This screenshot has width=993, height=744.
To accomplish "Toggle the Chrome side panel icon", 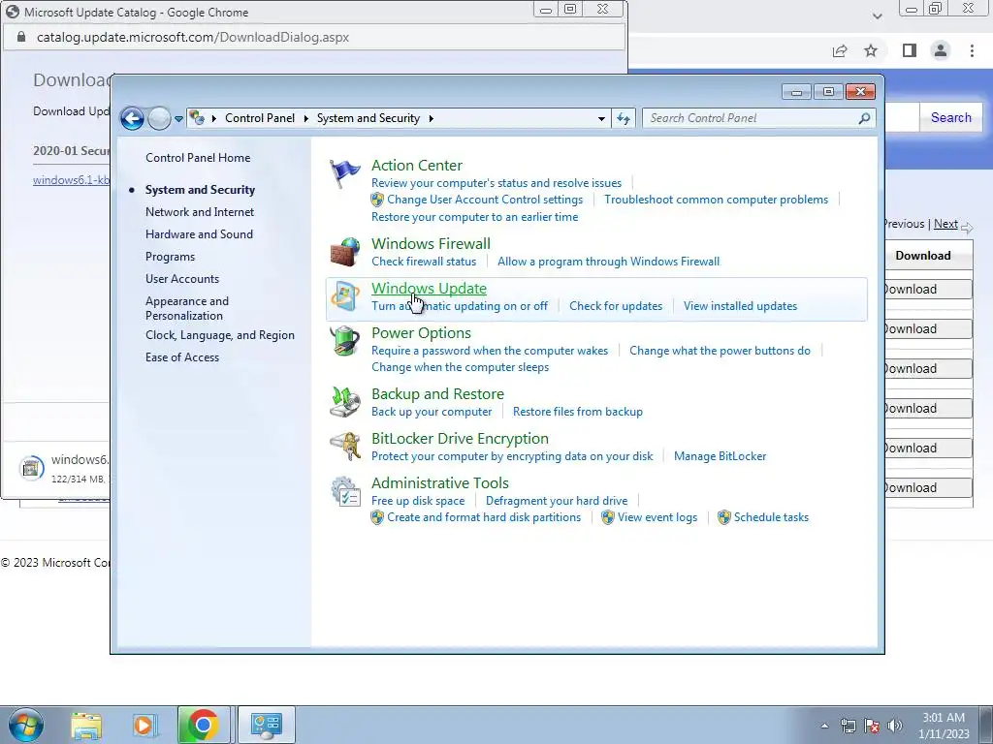I will (x=910, y=50).
